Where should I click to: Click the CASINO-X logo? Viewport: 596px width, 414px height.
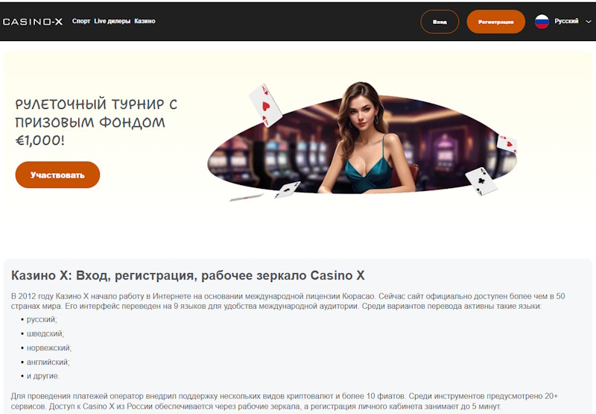(x=33, y=22)
